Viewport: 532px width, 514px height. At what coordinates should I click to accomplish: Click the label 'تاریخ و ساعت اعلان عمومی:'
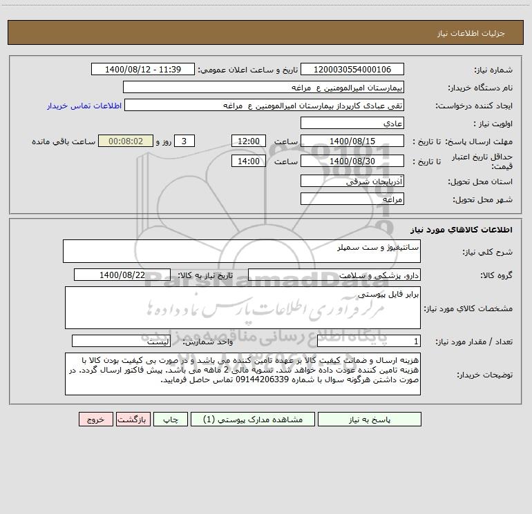point(248,70)
